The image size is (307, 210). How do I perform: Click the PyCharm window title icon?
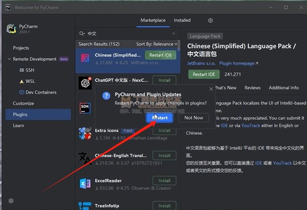tap(8, 7)
